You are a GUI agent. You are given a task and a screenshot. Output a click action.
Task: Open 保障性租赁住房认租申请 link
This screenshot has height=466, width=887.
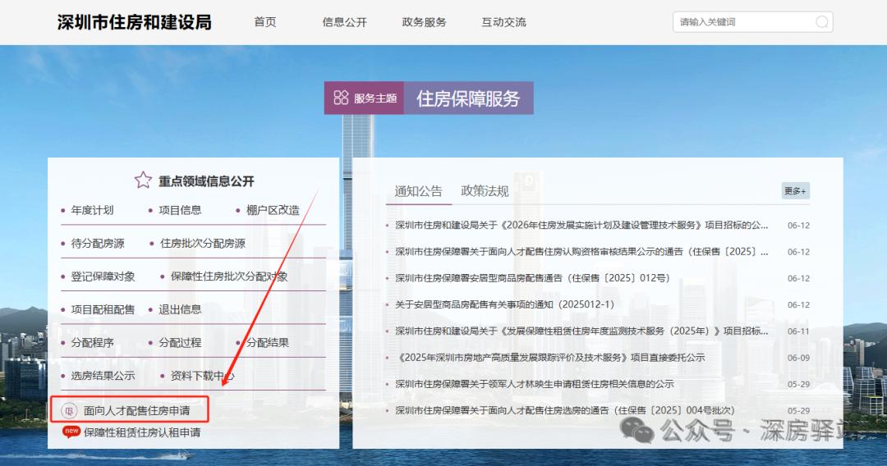click(x=142, y=432)
